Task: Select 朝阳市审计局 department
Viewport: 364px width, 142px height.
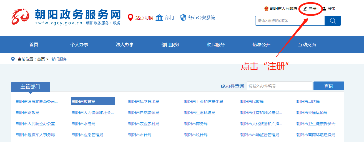Action: (140, 135)
